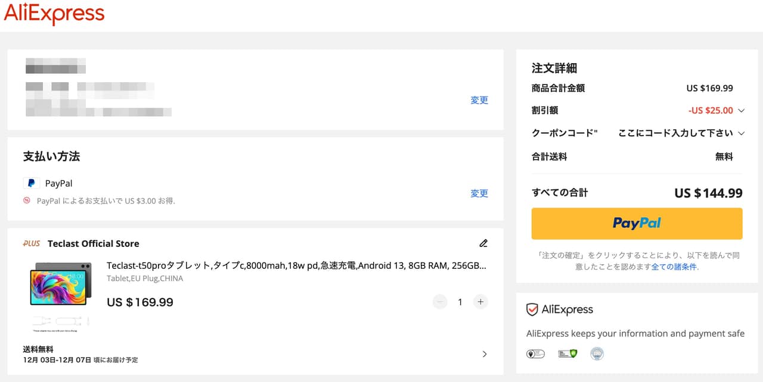
Task: Open Teclast Official Store page
Action: point(93,243)
